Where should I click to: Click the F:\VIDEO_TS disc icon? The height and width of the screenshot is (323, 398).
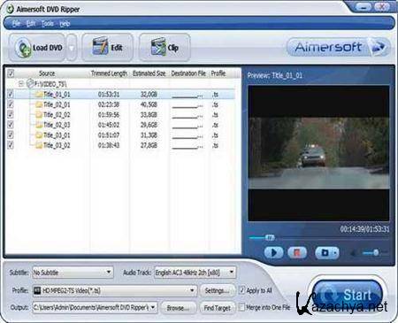coord(30,84)
